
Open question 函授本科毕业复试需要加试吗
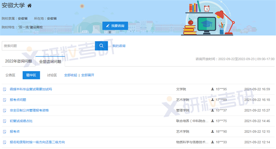point(31,89)
